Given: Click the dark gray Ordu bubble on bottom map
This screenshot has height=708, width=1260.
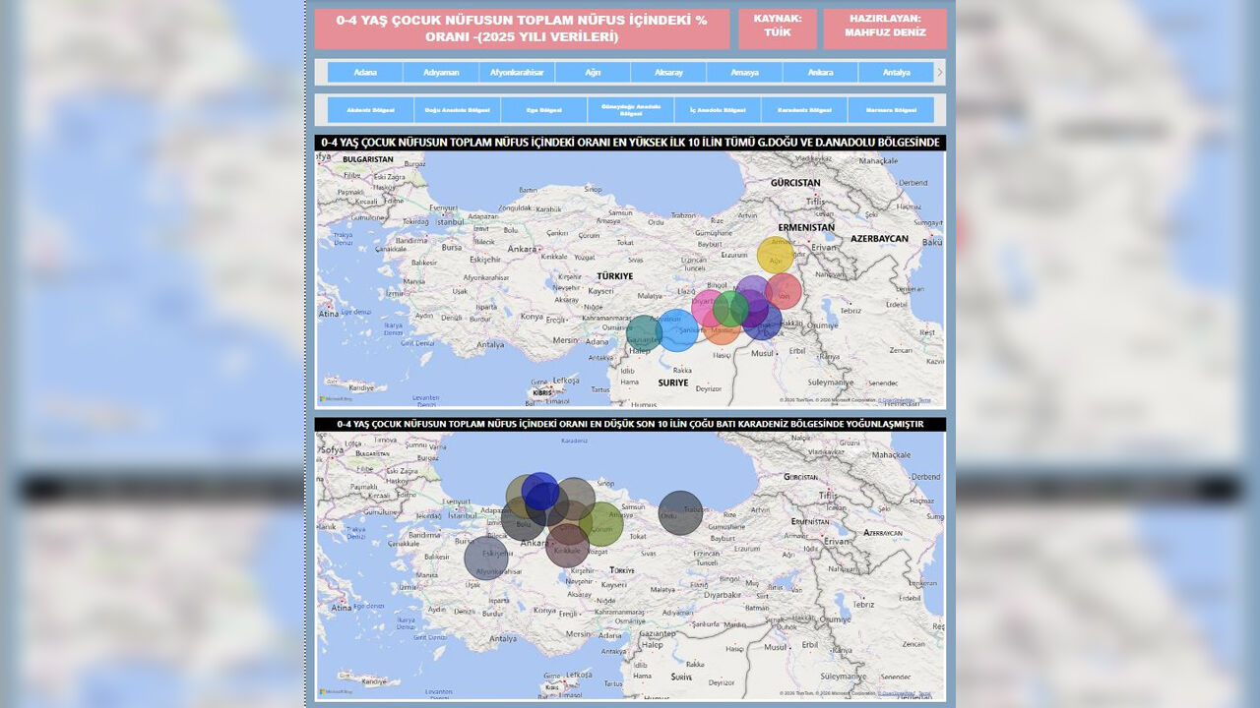Looking at the screenshot, I should click(x=680, y=512).
